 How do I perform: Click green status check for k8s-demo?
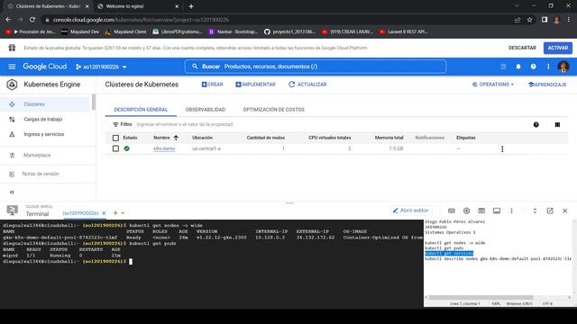click(126, 148)
